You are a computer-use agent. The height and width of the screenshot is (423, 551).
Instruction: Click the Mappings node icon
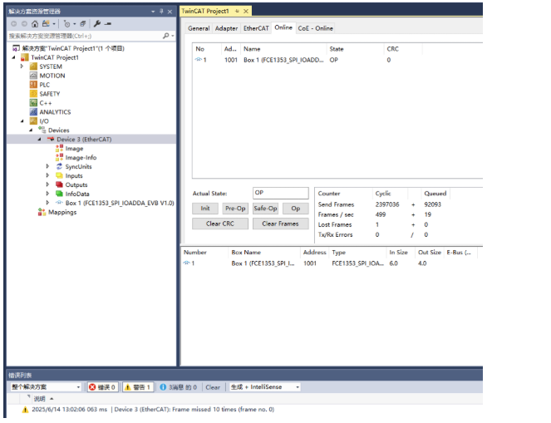click(x=42, y=212)
